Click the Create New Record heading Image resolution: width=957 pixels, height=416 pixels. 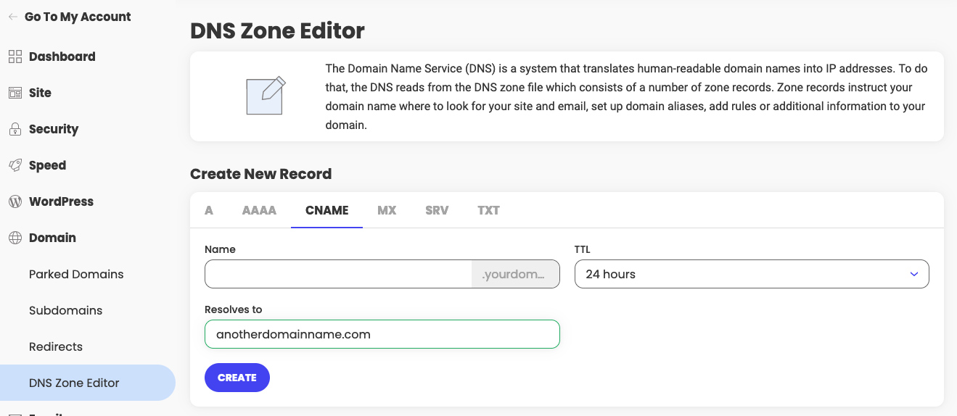(x=260, y=174)
